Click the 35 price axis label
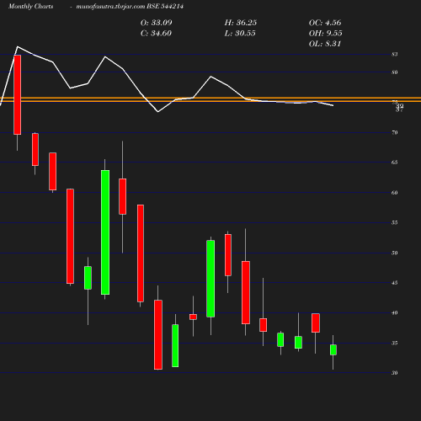This screenshot has width=421, height=421. coord(395,343)
